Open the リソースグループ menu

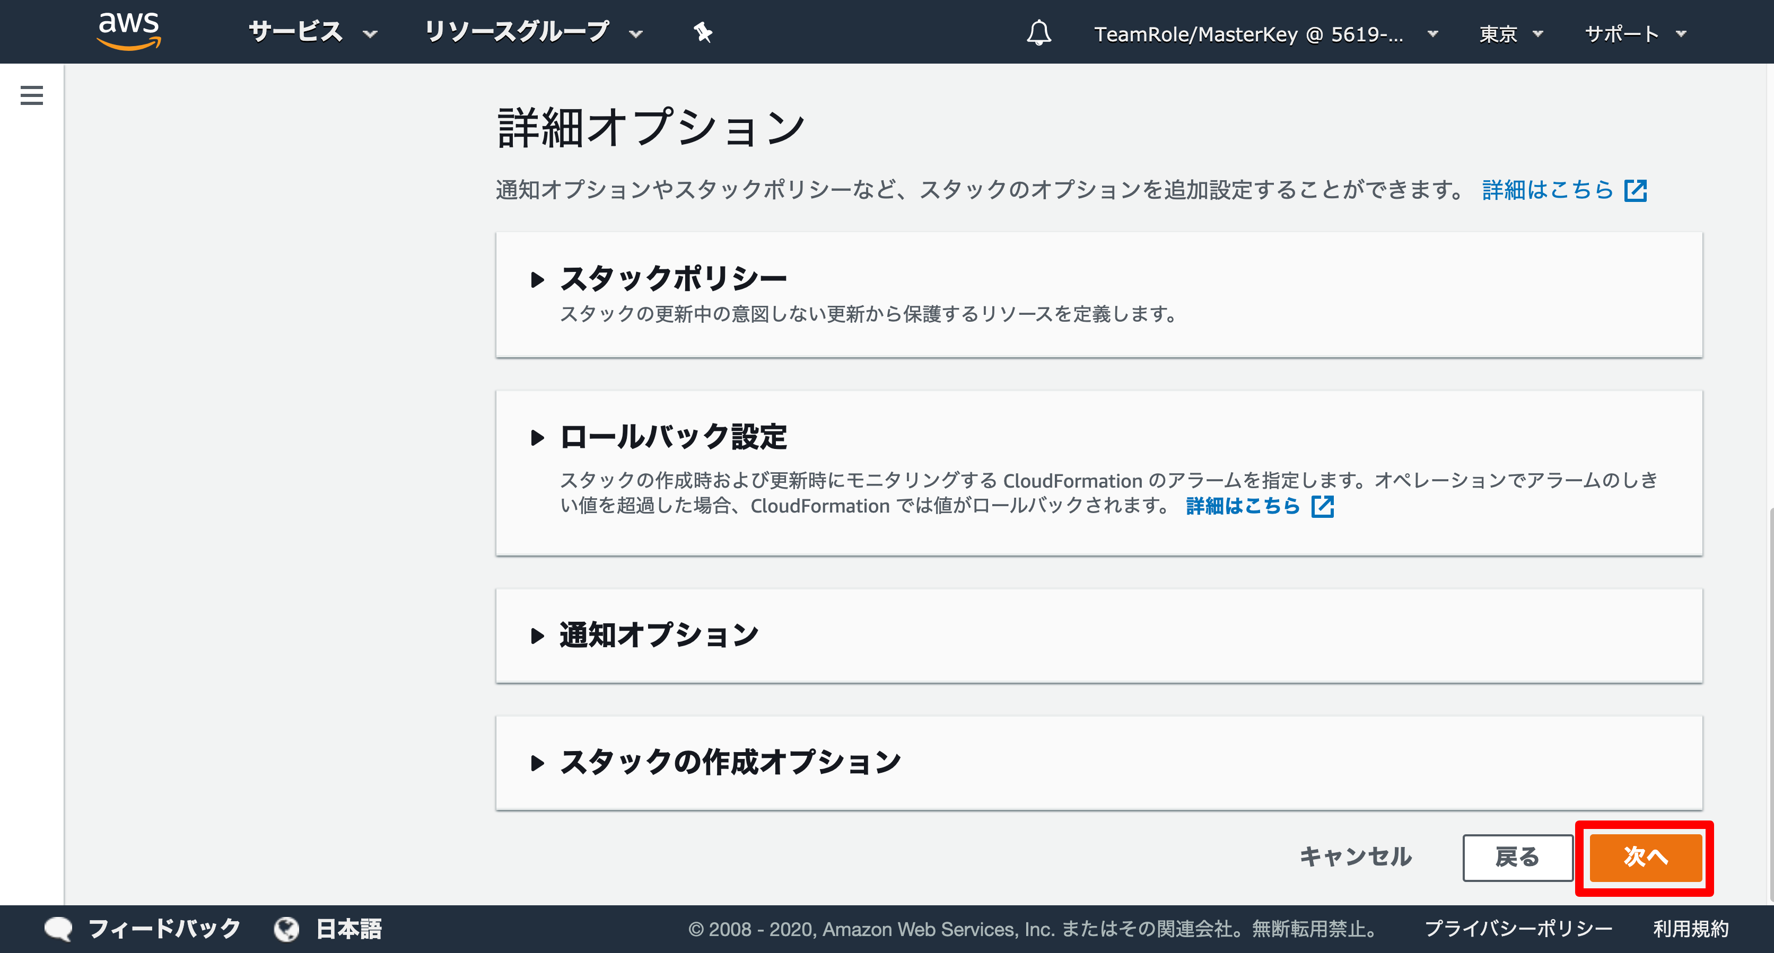pos(533,32)
